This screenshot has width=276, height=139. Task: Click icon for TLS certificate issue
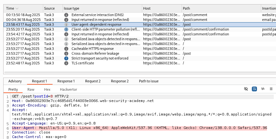click(66, 63)
